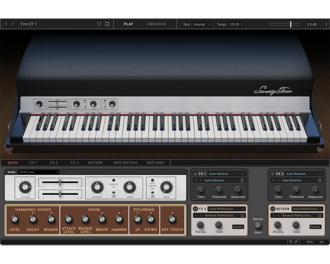
Task: Click the undo arrow in status bar
Action: [290, 242]
